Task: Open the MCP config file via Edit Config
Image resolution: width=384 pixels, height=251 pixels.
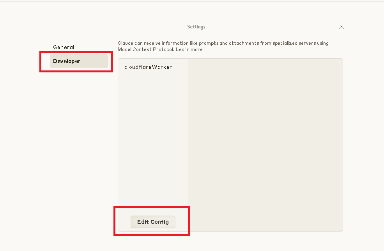Action: click(x=153, y=222)
